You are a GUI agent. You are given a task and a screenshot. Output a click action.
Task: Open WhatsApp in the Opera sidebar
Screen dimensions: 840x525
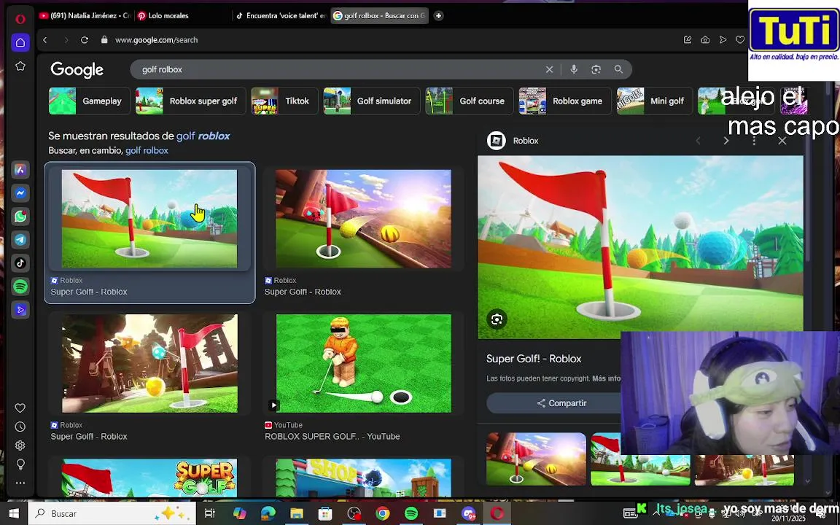20,217
